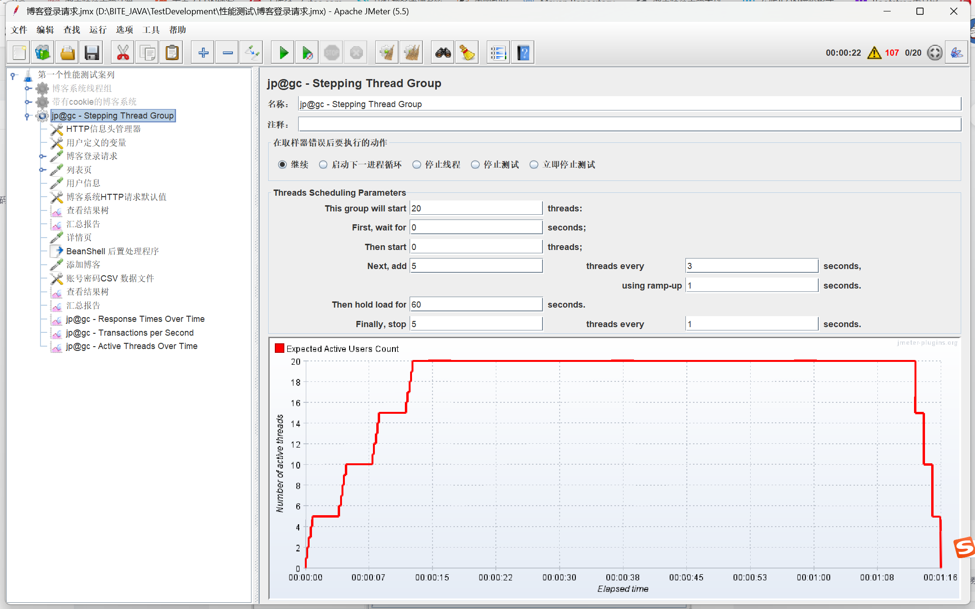Open the Help question mark icon
Screen dimensions: 975x609
pos(523,53)
